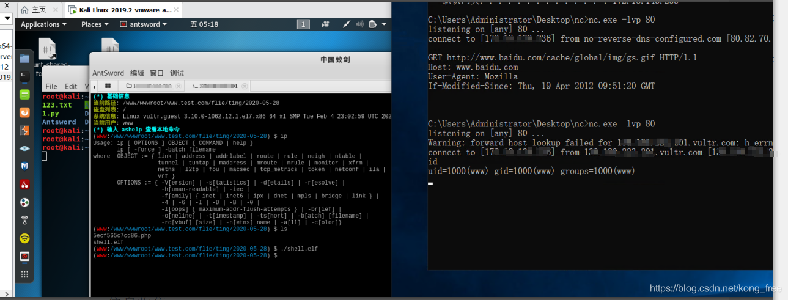Open the antsword app menu in top bar
The image size is (788, 300).
(143, 24)
